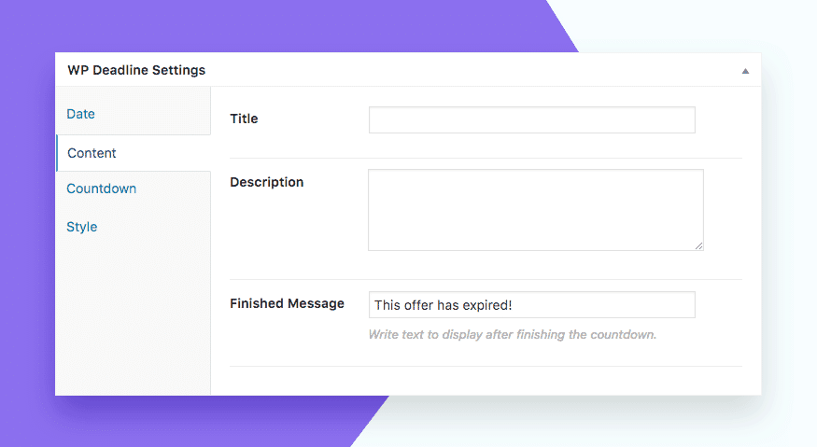Screen dimensions: 817x447
Task: Go to the Style tab
Action: 82,227
